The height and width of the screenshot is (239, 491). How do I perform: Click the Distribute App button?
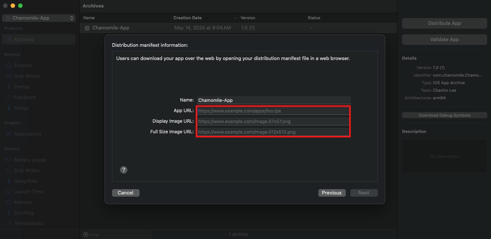(444, 23)
